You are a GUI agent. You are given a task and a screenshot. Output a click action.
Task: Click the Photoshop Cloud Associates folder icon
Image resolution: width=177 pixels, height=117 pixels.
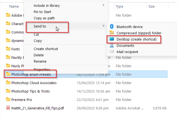8,82
